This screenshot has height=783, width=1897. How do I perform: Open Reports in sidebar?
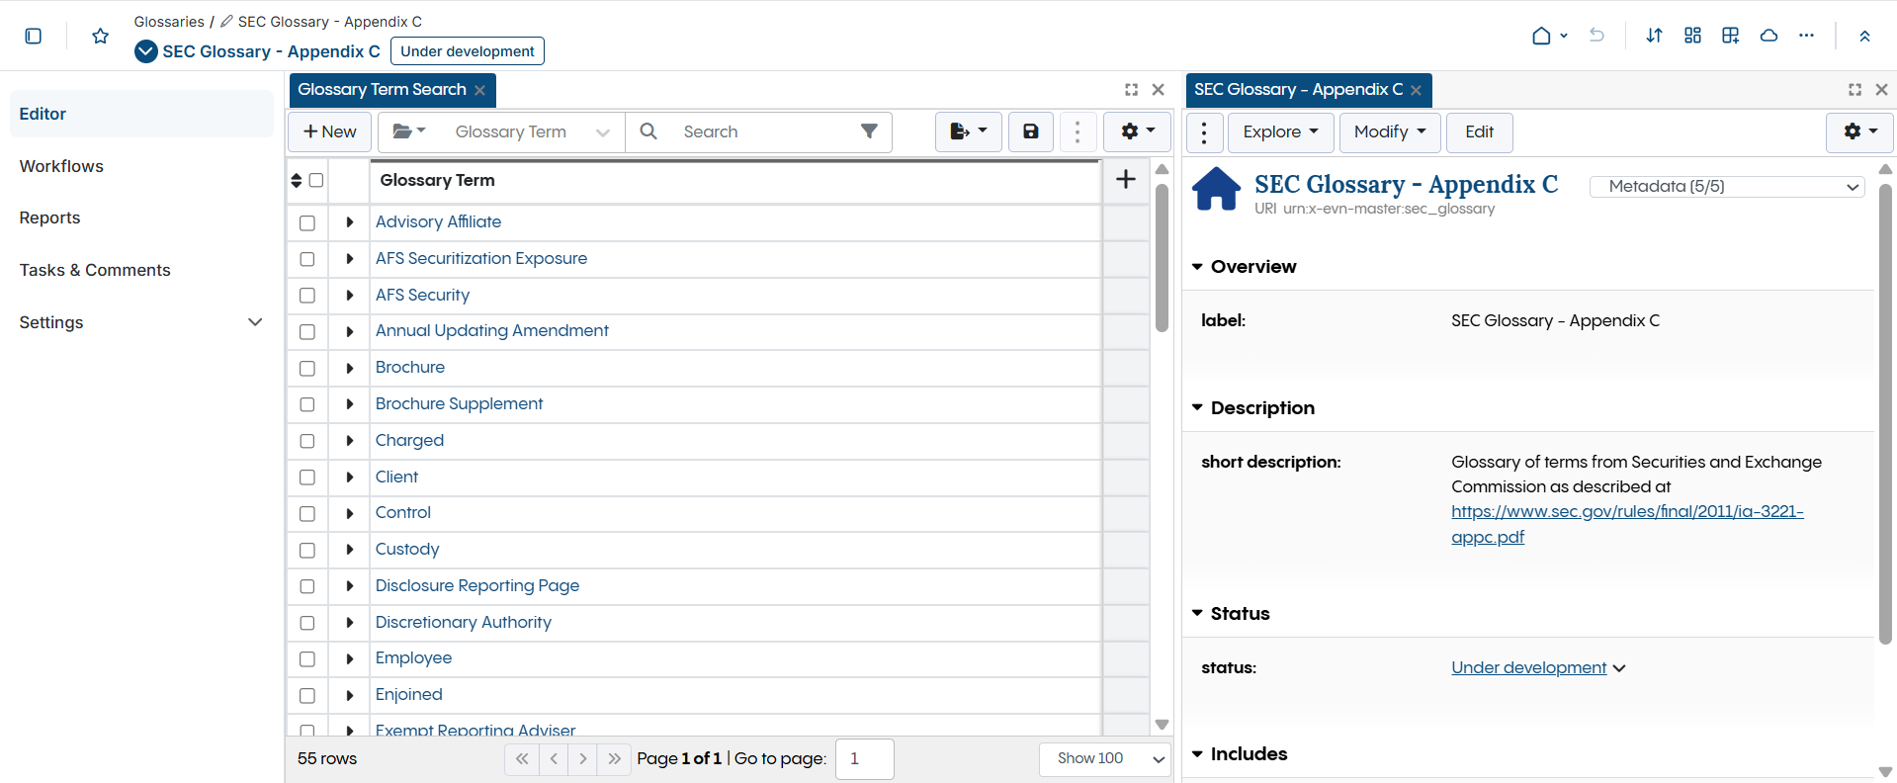[49, 217]
